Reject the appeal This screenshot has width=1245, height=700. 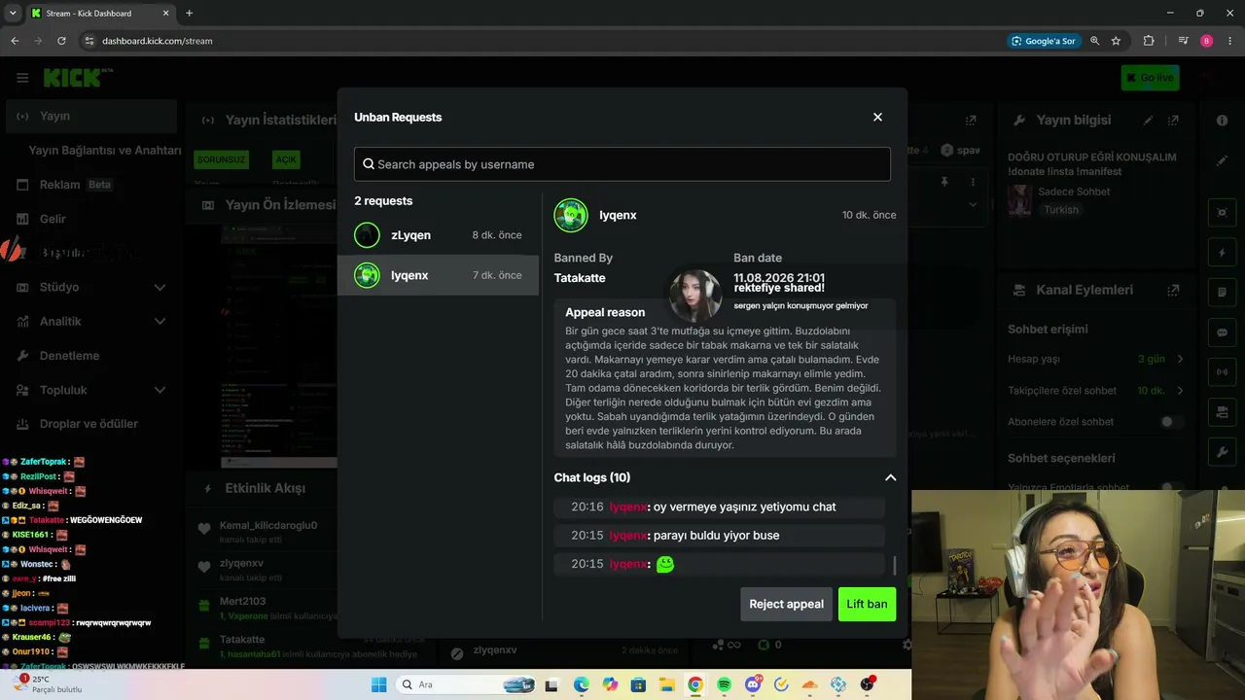(786, 604)
